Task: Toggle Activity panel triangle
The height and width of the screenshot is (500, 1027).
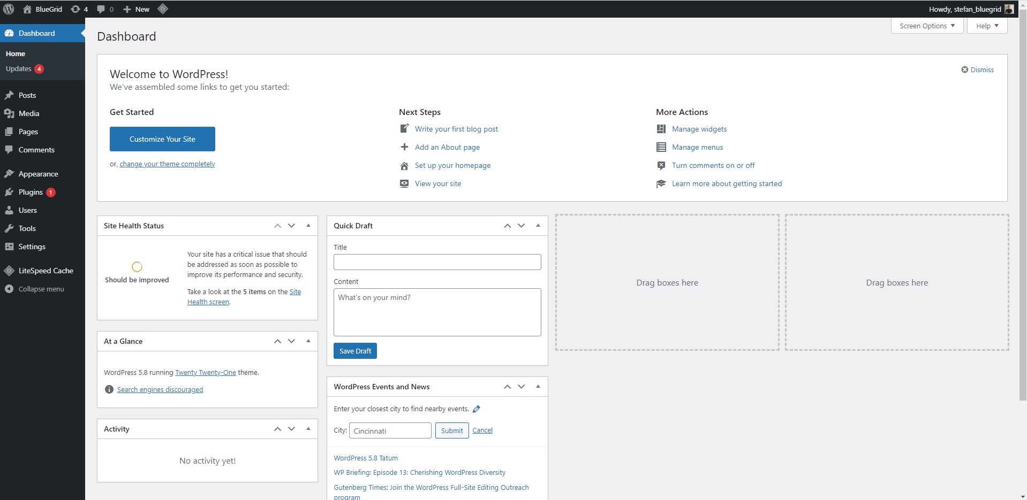Action: [x=308, y=429]
